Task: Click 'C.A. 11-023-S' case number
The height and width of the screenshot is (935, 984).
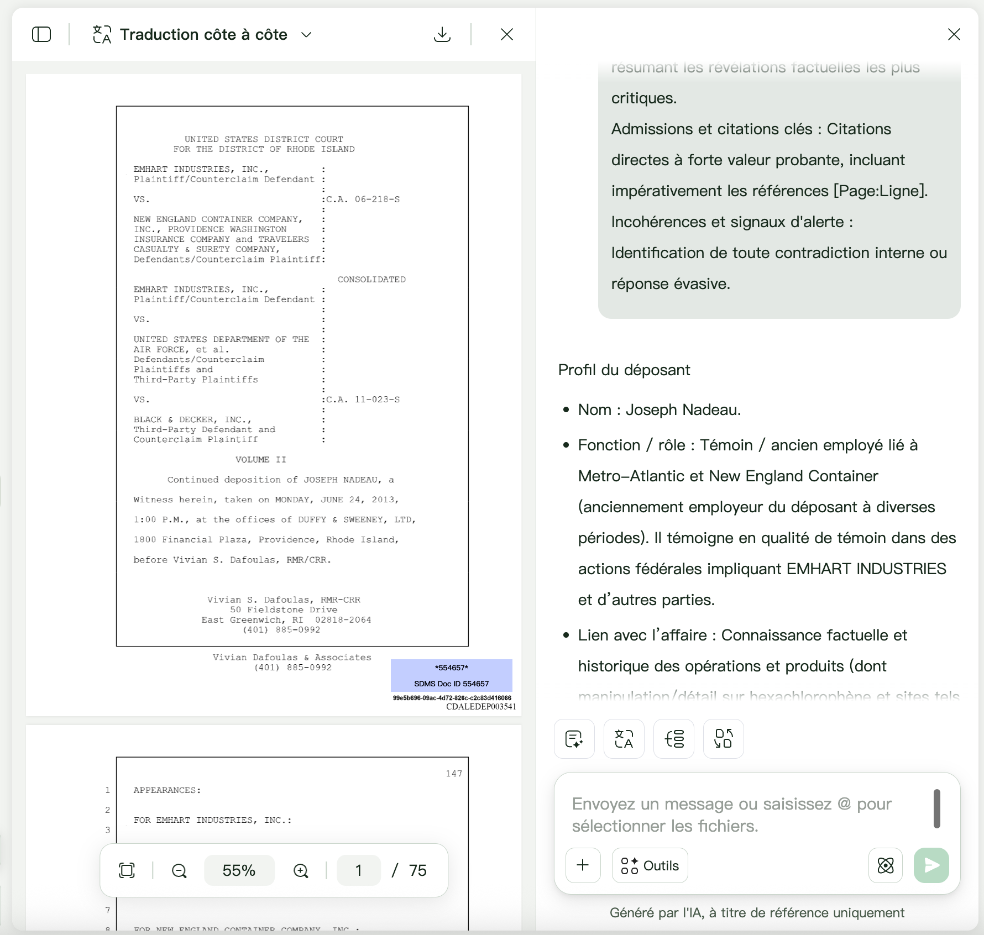Action: coord(363,400)
